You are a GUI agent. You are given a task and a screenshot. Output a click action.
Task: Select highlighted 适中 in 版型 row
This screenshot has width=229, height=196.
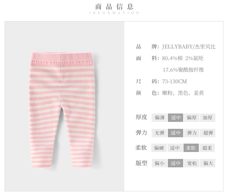click(x=175, y=163)
